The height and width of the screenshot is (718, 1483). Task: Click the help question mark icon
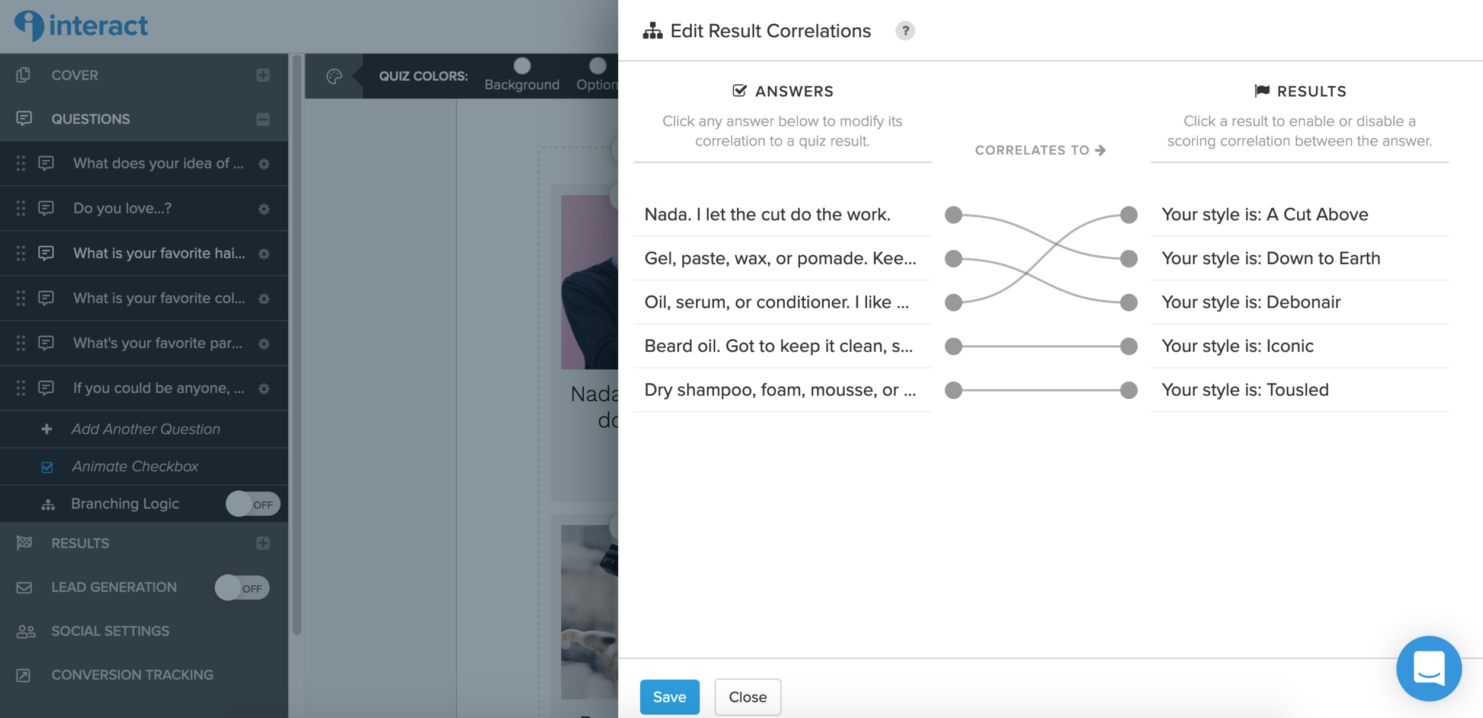(x=905, y=31)
